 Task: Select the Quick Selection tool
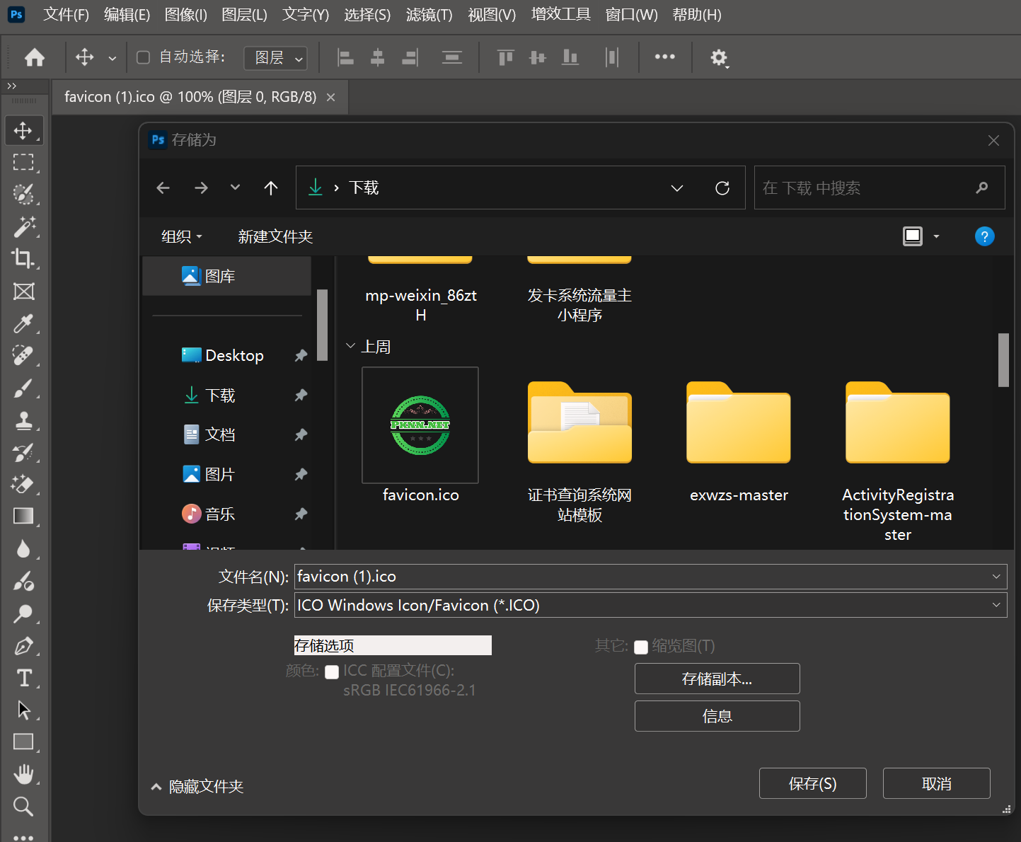[x=23, y=195]
